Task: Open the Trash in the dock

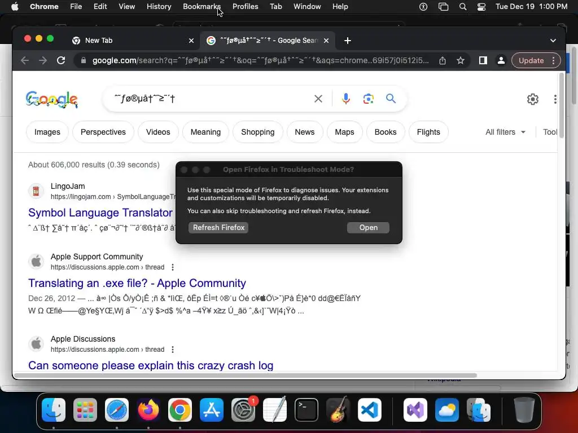Action: click(524, 410)
